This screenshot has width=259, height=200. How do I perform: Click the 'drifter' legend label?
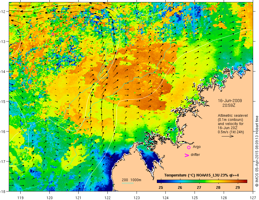pos(195,155)
